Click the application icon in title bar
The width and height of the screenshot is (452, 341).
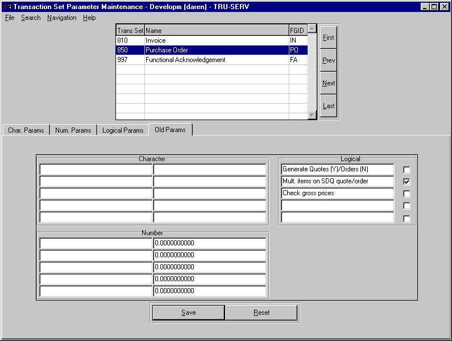(7, 6)
